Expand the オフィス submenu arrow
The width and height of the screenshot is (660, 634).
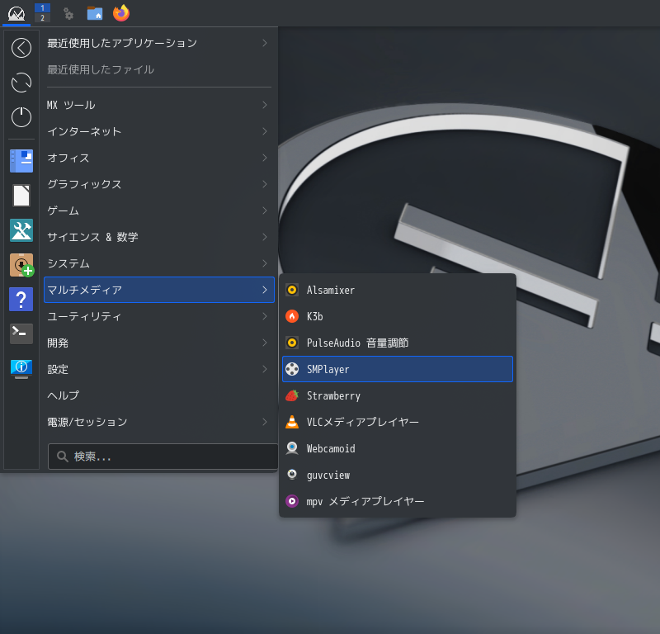[265, 158]
